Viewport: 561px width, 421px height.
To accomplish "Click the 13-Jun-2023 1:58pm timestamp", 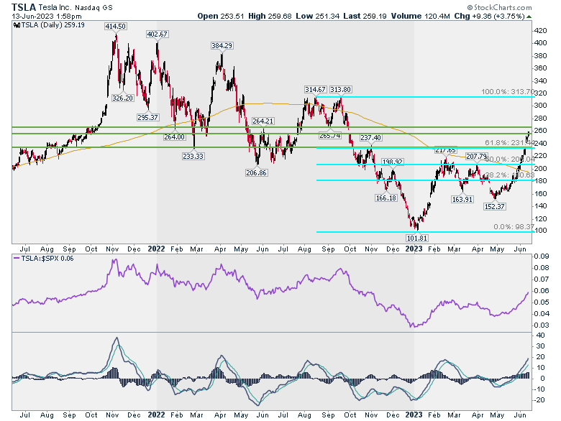I will [x=47, y=17].
